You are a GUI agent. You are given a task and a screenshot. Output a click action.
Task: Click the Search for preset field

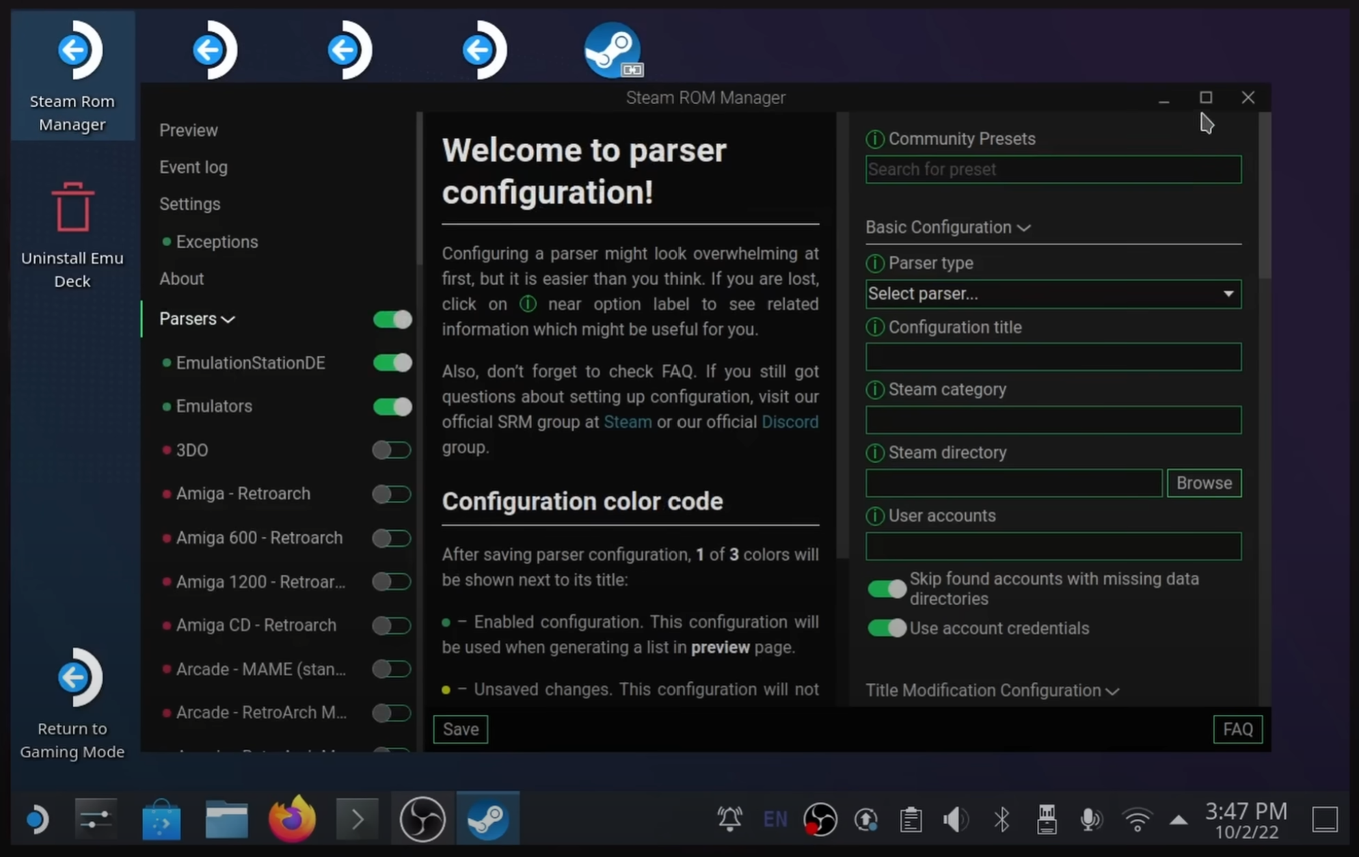(1053, 169)
